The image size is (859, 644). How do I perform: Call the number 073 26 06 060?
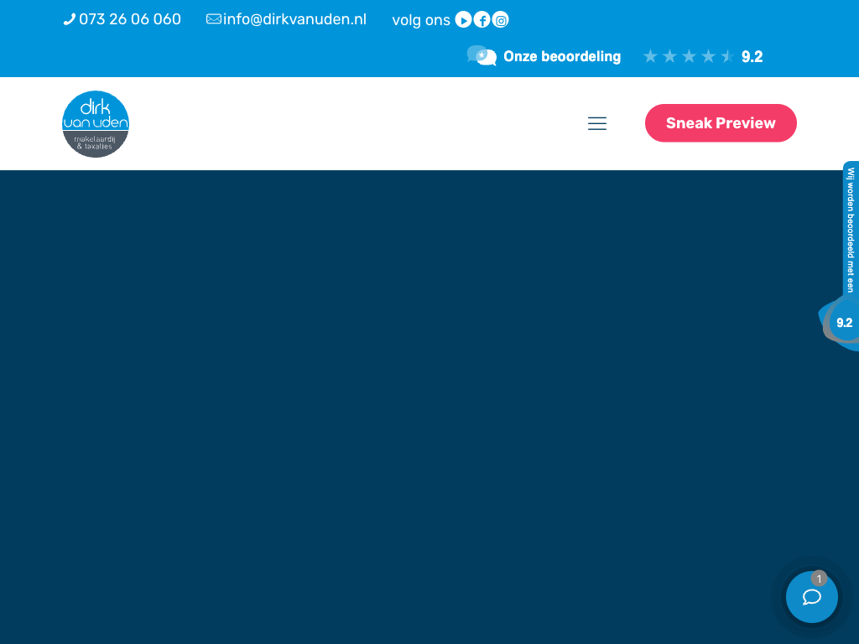[x=130, y=19]
